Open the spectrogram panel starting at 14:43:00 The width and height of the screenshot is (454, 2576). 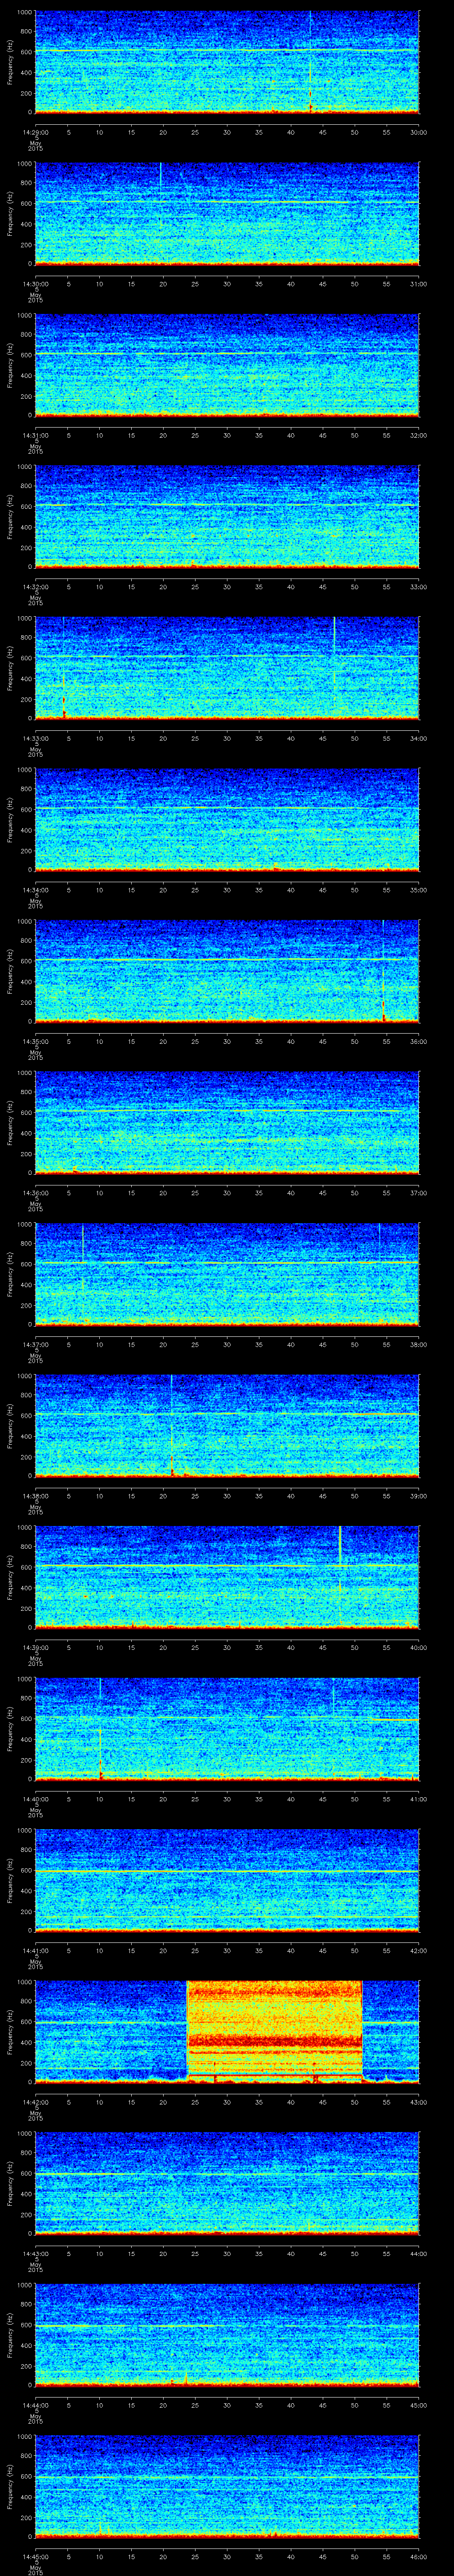(227, 2182)
